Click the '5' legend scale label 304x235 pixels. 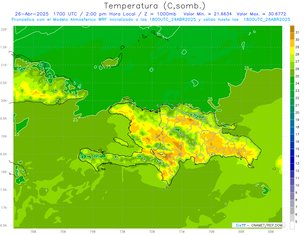tap(296, 222)
